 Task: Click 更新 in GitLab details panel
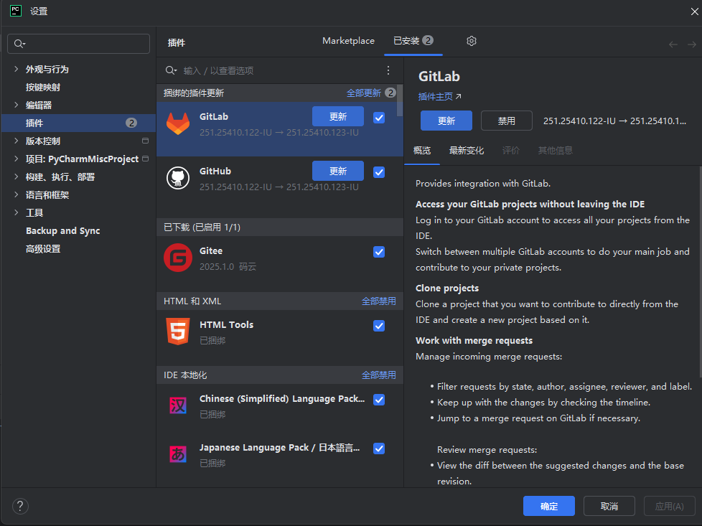coord(446,121)
